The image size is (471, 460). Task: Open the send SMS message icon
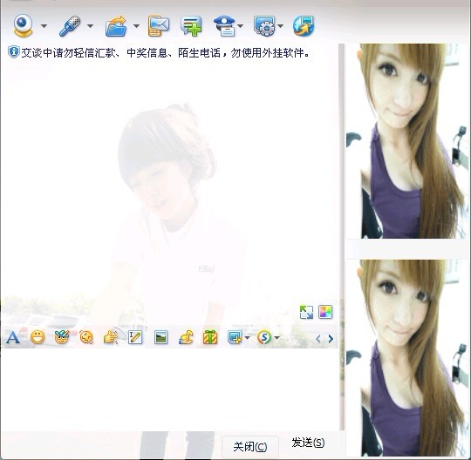coord(158,26)
